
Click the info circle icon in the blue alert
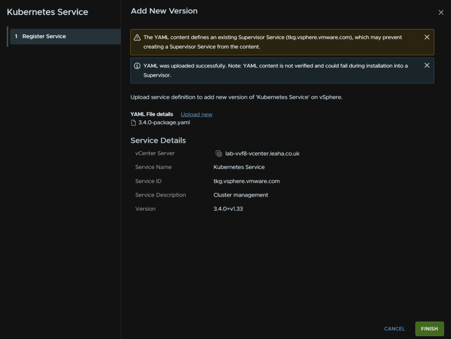pyautogui.click(x=137, y=66)
